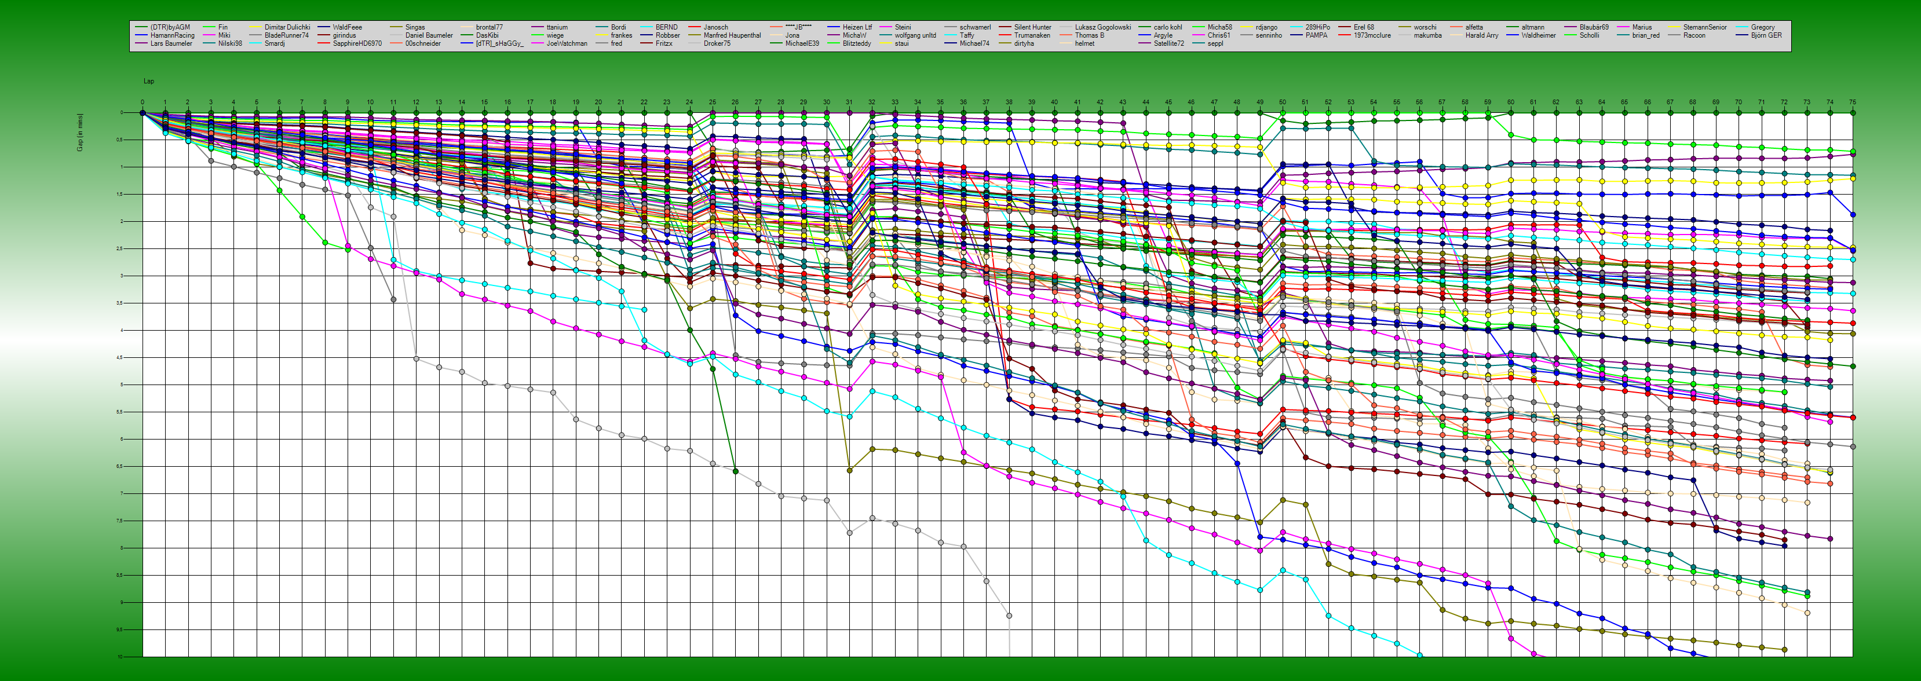This screenshot has height=681, width=1921.
Task: Click lap number 24 on the axis
Action: click(x=690, y=102)
